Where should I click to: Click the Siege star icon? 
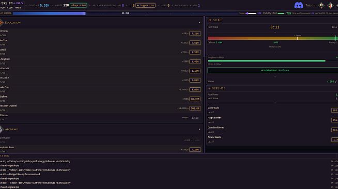(x=210, y=20)
